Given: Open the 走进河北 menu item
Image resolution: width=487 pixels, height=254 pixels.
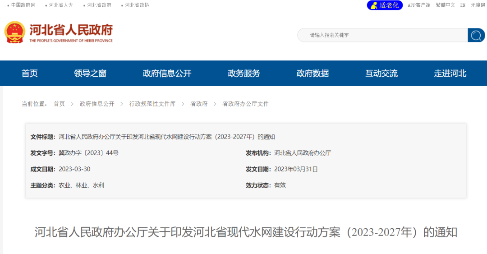Looking at the screenshot, I should click(450, 74).
